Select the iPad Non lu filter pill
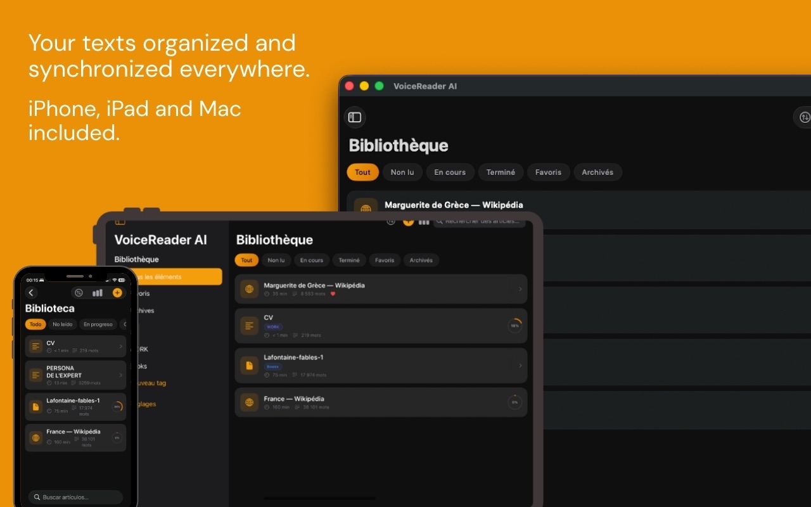Viewport: 811px width, 507px height. click(x=276, y=260)
